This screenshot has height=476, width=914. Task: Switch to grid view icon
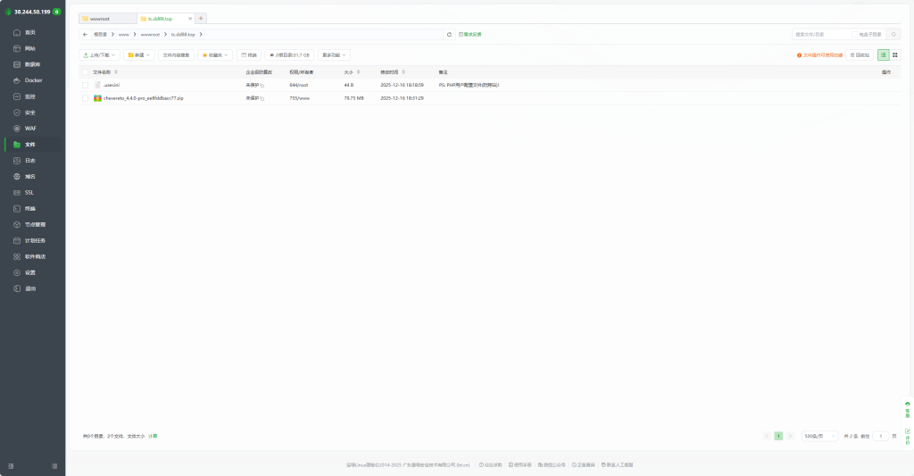tap(895, 54)
